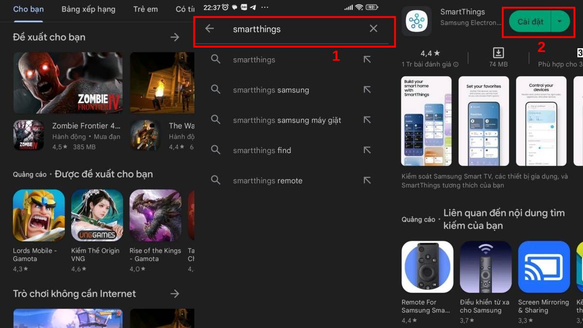This screenshot has width=583, height=328.
Task: Switch to Bảng xếp hạng tab
Action: point(88,9)
